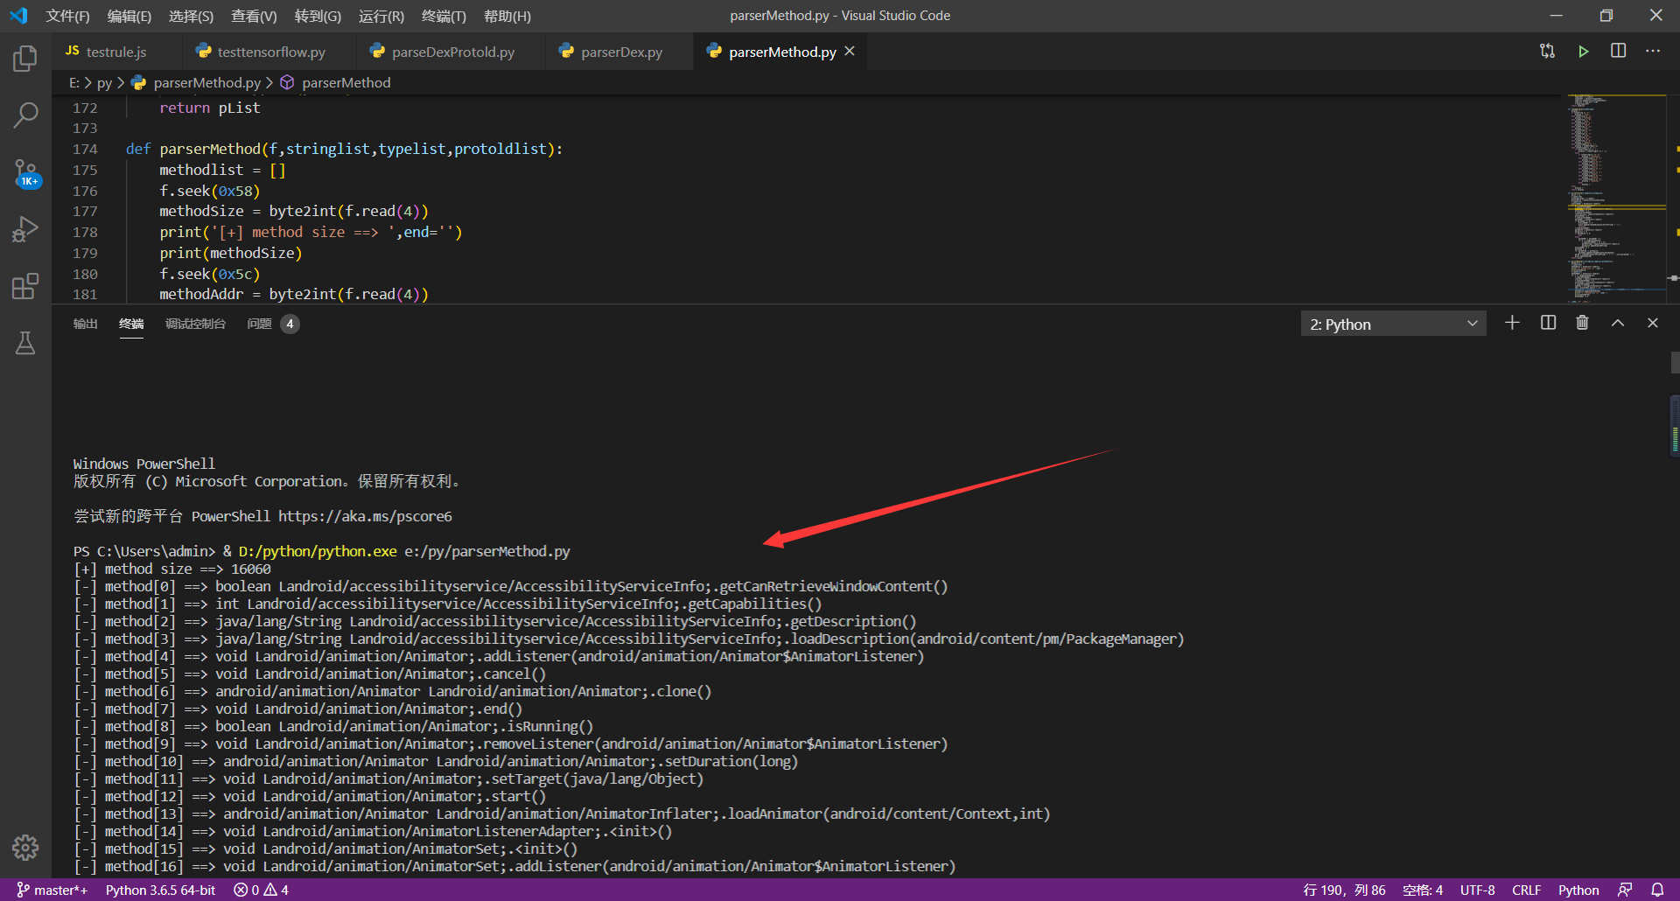Viewport: 1680px width, 901px height.
Task: Select the 终端 panel tab
Action: tap(131, 324)
